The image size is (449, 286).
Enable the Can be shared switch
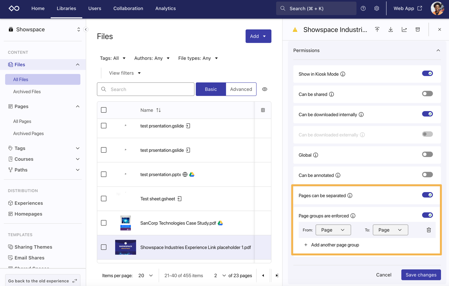tap(427, 94)
